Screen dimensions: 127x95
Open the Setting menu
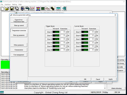14,4
